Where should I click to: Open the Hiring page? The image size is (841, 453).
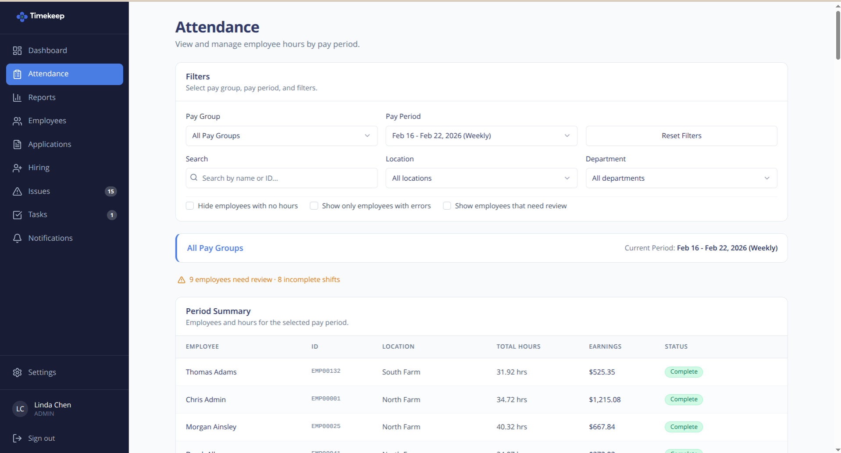[39, 167]
